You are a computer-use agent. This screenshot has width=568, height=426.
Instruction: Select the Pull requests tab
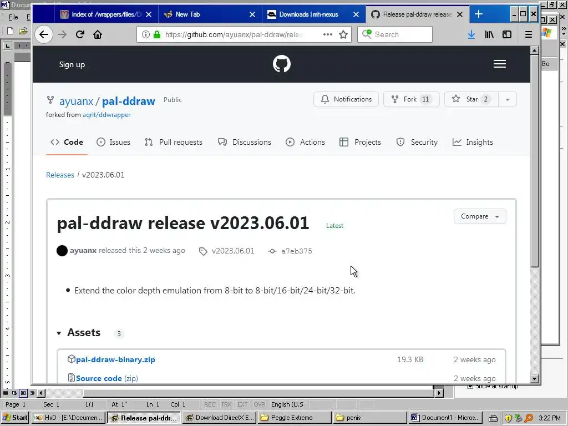[174, 142]
